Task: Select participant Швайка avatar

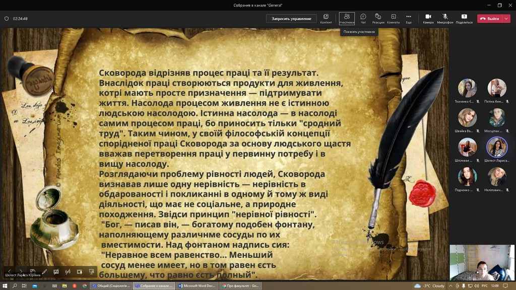Action: [467, 118]
